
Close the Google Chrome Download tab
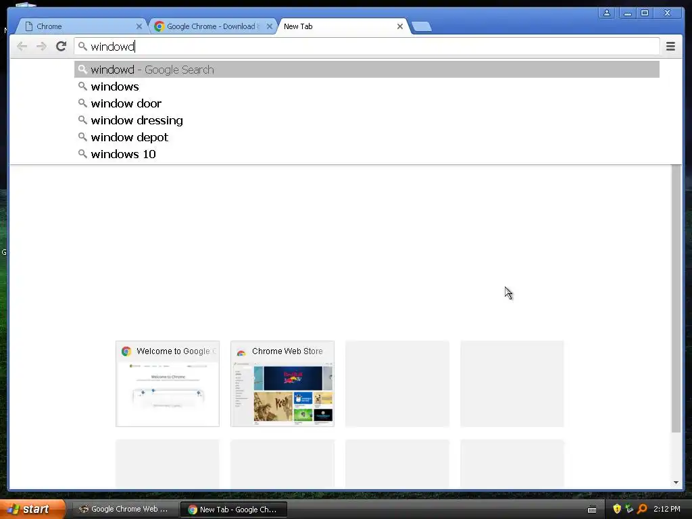tap(270, 26)
